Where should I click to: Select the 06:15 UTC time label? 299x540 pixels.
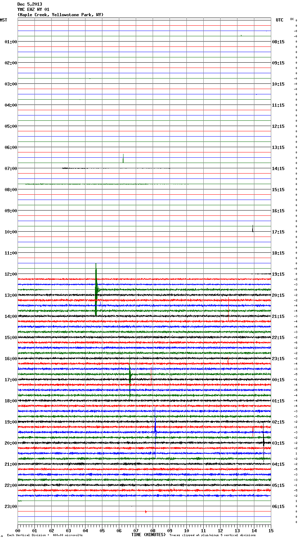pos(278,507)
